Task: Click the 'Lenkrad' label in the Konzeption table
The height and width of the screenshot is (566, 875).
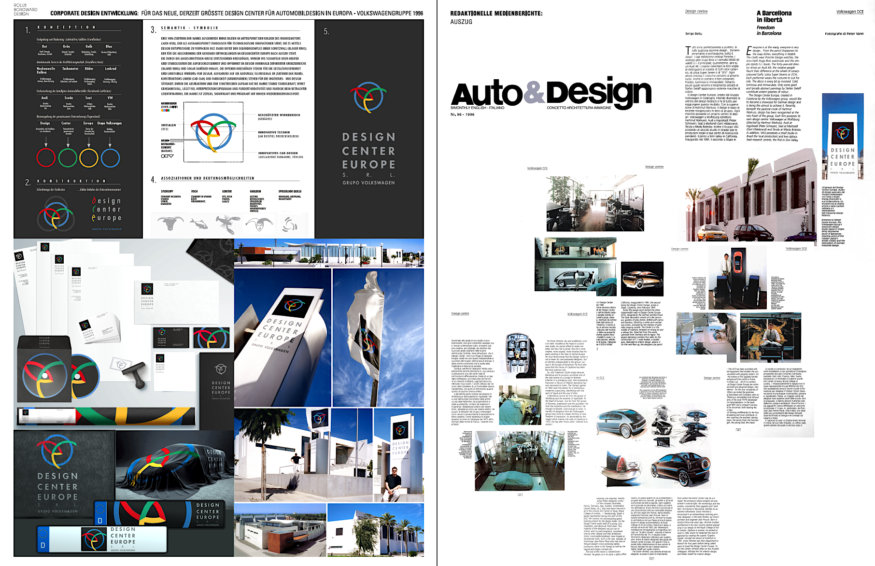Action: pyautogui.click(x=111, y=69)
